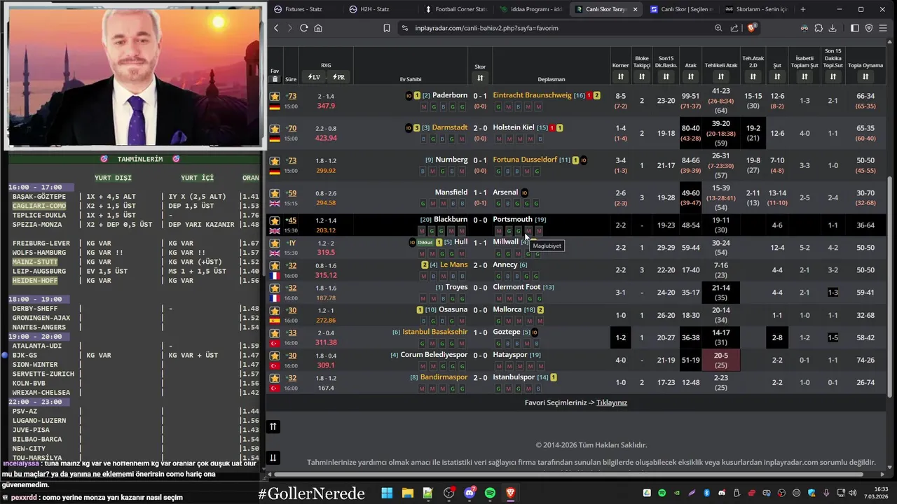Sort table by Skor column arrows
Screen dimensions: 897x504
(x=480, y=78)
